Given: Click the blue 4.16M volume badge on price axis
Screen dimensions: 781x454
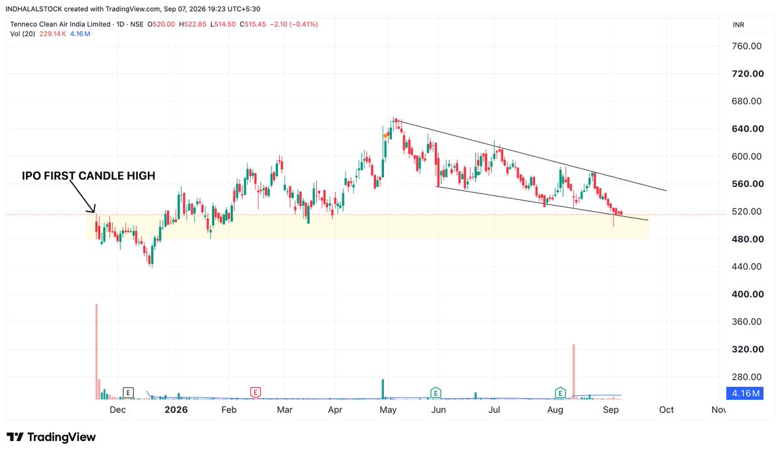Looking at the screenshot, I should tap(745, 393).
